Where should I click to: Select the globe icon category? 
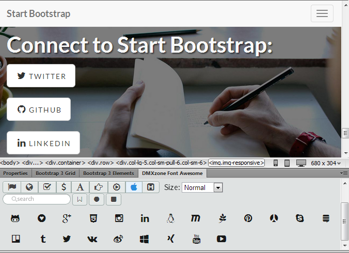29,187
